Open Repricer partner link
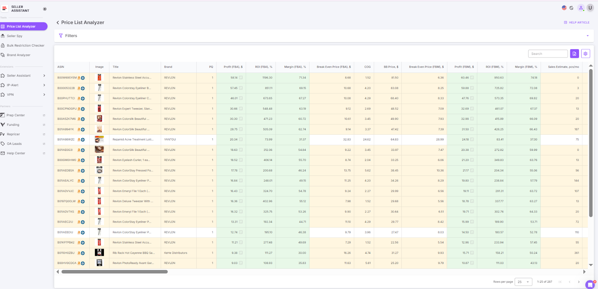Screen dimensions: 598x289 [x=13, y=134]
